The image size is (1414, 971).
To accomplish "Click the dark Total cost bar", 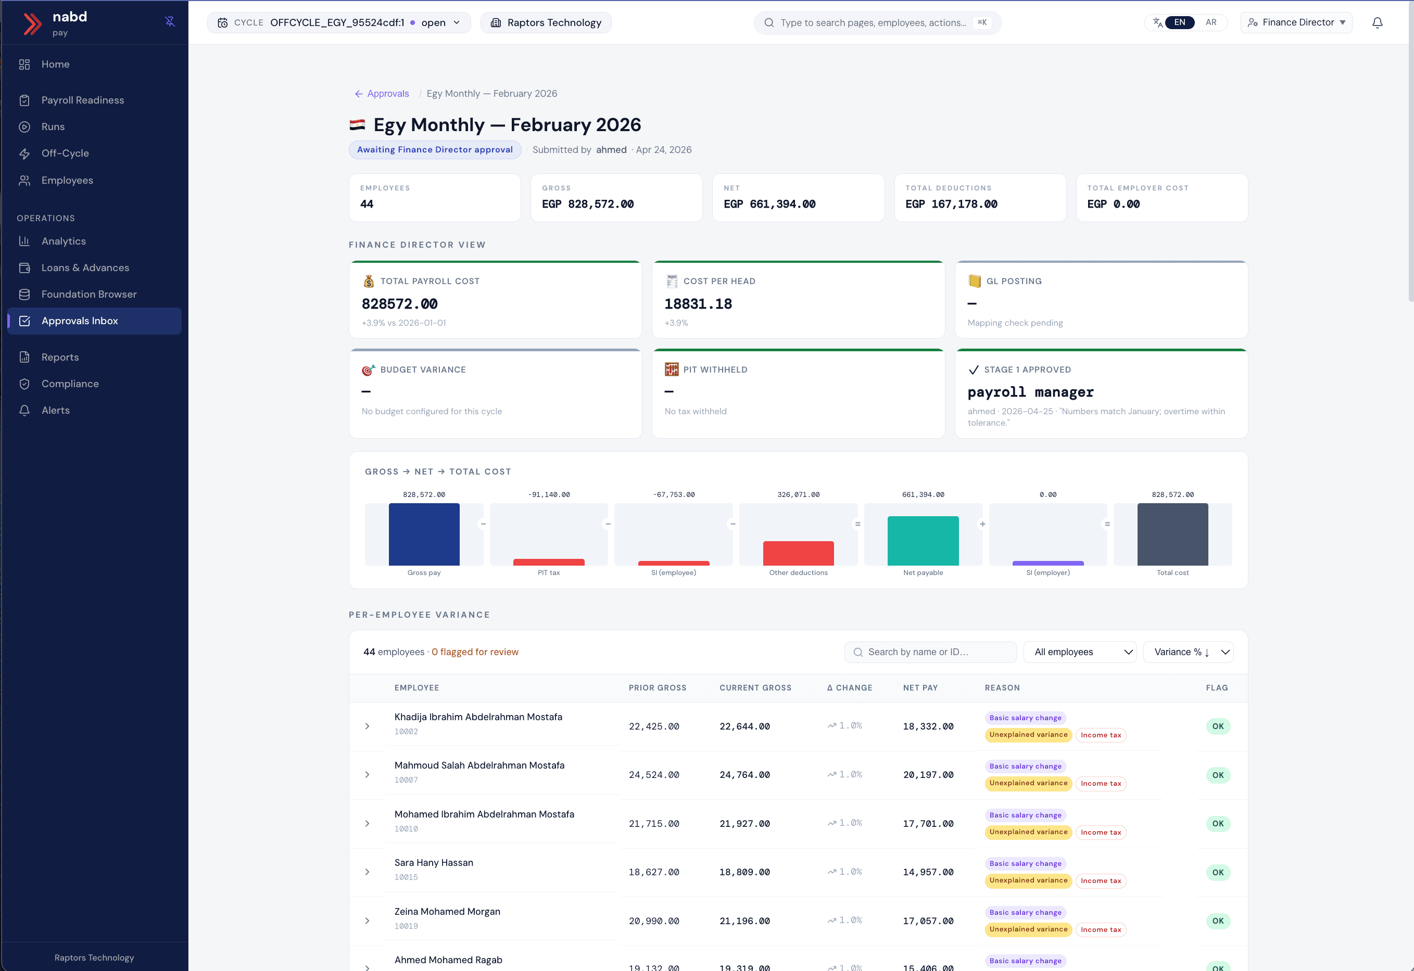I will (x=1172, y=535).
